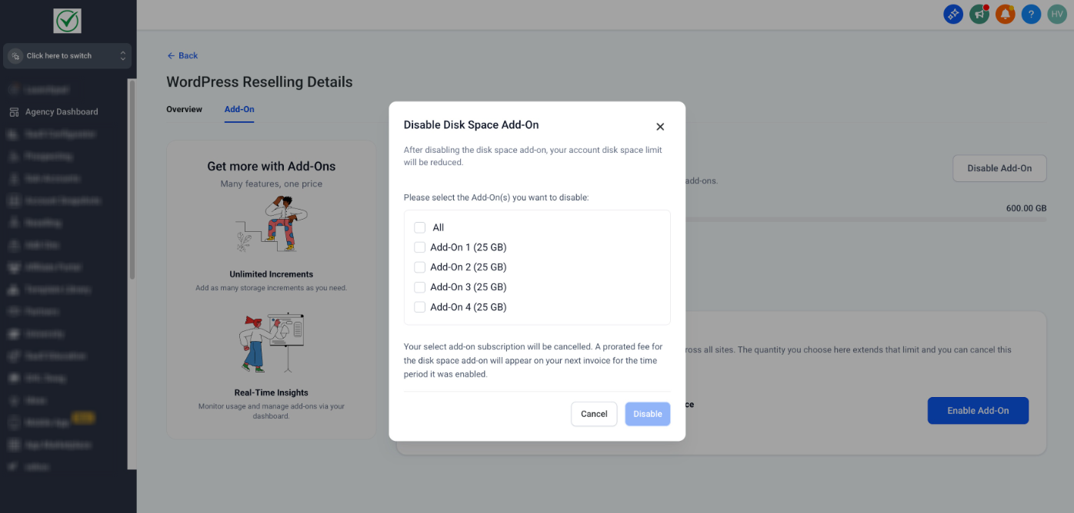Image resolution: width=1074 pixels, height=513 pixels.
Task: Click the Real-Time Insights presentation illustration
Action: [272, 343]
